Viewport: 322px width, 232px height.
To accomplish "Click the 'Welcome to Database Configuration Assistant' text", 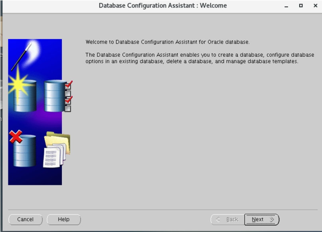I will tap(168, 42).
